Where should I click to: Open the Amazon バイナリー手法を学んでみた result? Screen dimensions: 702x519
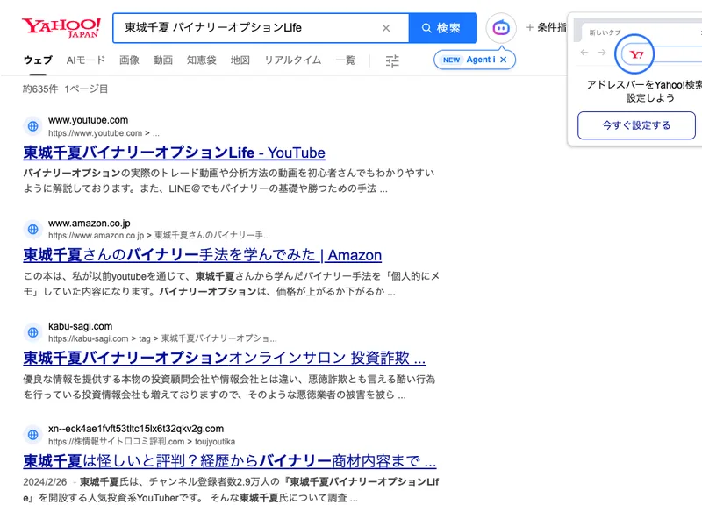(203, 255)
